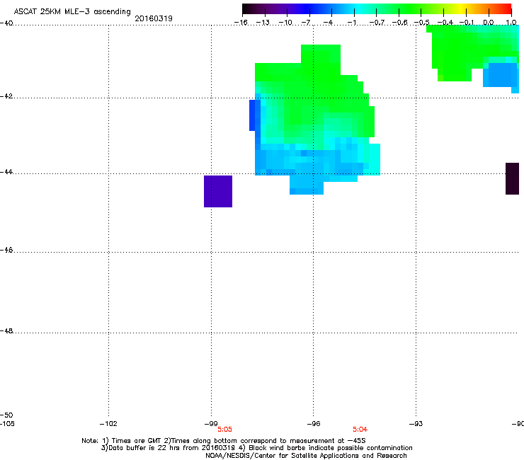The height and width of the screenshot is (460, 524).
Task: Select the -0.6 label on the color scale
Action: 399,23
